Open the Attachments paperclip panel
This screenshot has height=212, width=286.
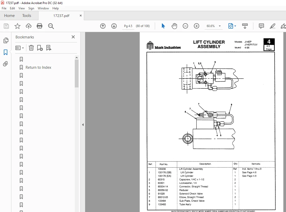[6, 64]
